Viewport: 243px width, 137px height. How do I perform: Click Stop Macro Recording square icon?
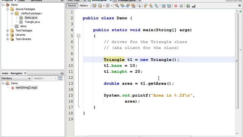click(x=181, y=6)
